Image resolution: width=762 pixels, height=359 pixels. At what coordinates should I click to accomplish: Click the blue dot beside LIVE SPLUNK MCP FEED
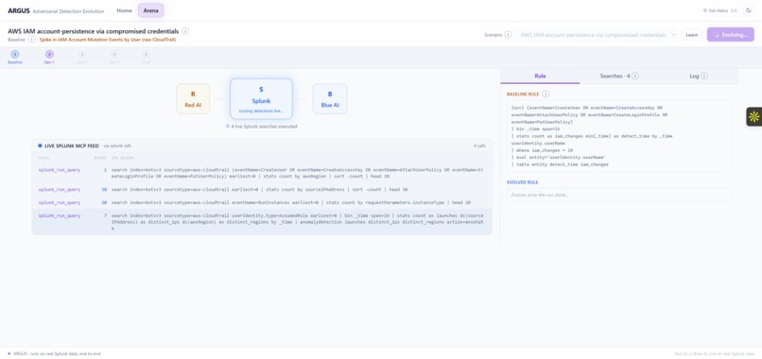[x=40, y=145]
